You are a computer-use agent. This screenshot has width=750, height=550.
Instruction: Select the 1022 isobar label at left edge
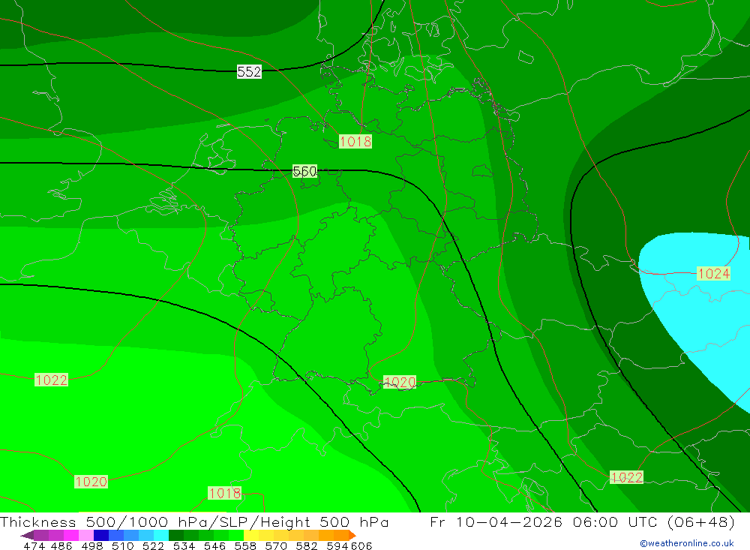[x=52, y=380]
